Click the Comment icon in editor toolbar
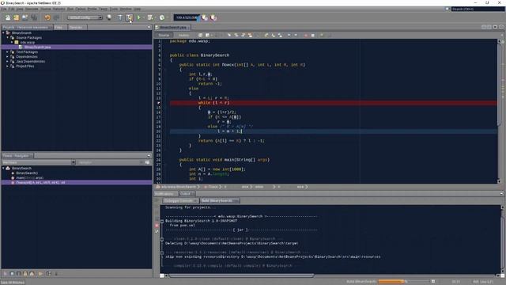 point(322,35)
